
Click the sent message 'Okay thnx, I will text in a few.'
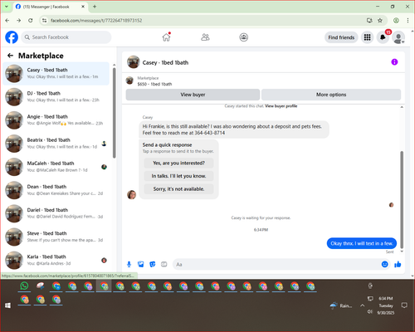point(362,243)
